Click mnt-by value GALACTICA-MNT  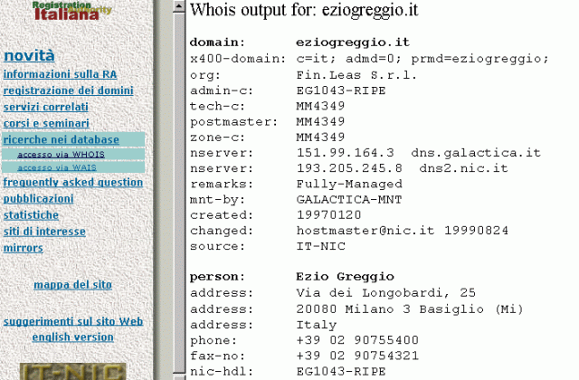[x=349, y=199]
